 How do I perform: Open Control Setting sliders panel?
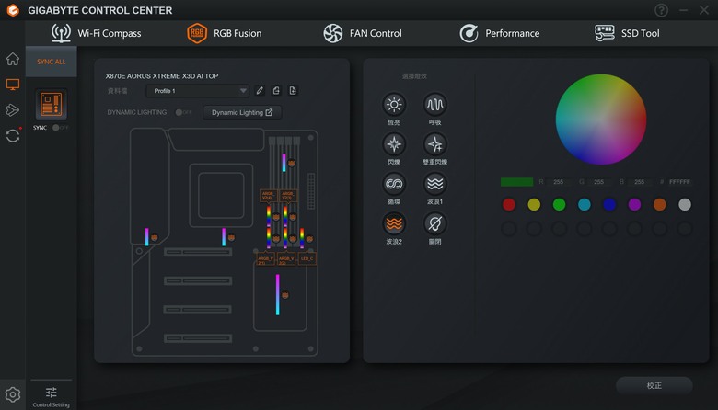pos(52,397)
